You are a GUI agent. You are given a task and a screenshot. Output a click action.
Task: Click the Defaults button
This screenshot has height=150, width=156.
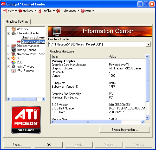(x=138, y=145)
